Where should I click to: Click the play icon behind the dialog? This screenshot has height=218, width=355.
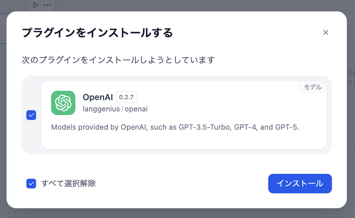(x=36, y=5)
